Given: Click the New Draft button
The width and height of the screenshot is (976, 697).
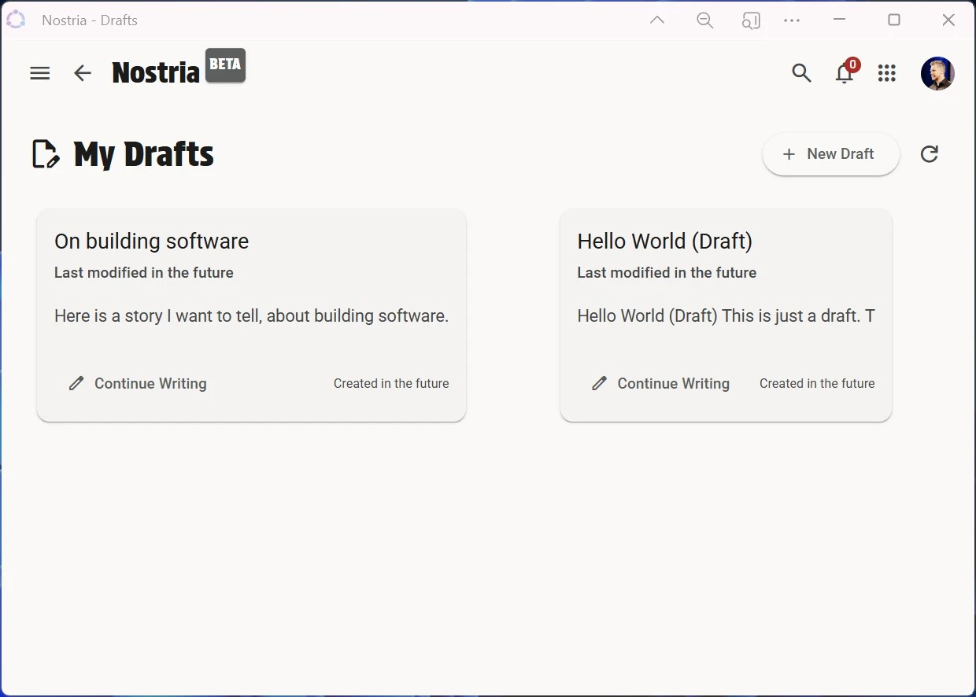Looking at the screenshot, I should click(x=830, y=154).
